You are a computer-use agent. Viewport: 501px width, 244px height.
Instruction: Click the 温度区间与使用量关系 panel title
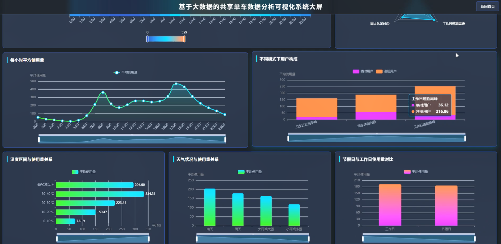(x=31, y=159)
